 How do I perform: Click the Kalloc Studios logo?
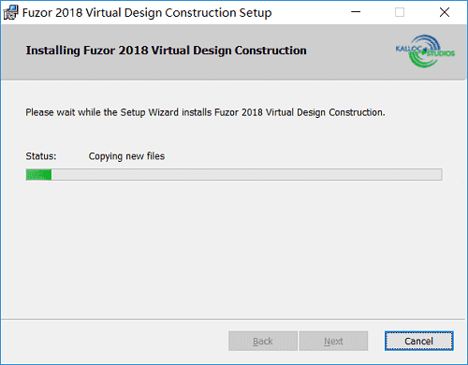point(425,51)
